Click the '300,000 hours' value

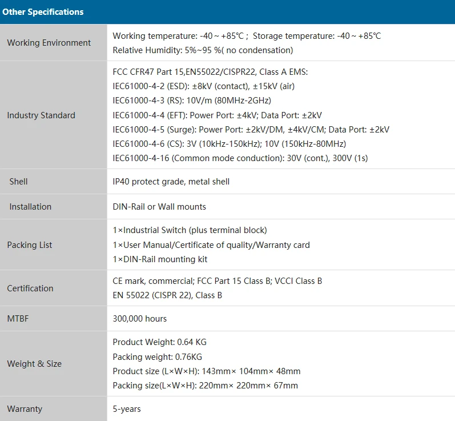(139, 319)
